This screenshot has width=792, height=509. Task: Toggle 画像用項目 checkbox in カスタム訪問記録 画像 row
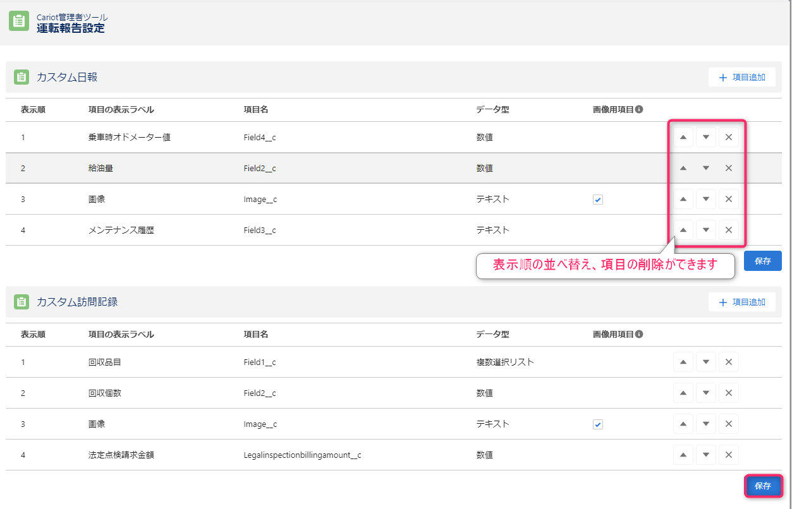point(598,424)
